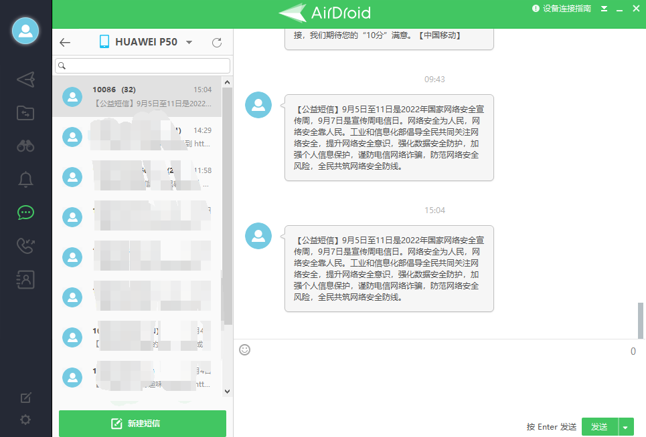Screen dimensions: 646x437
Task: Click the AirDroid logo
Action: pos(325,13)
